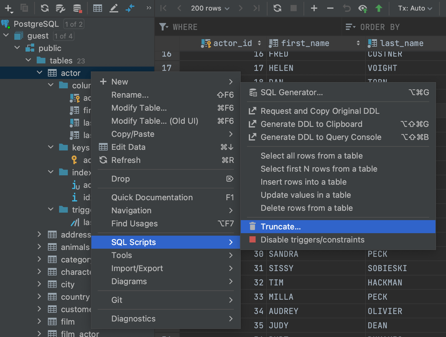Disconnect from the database

coord(77,8)
